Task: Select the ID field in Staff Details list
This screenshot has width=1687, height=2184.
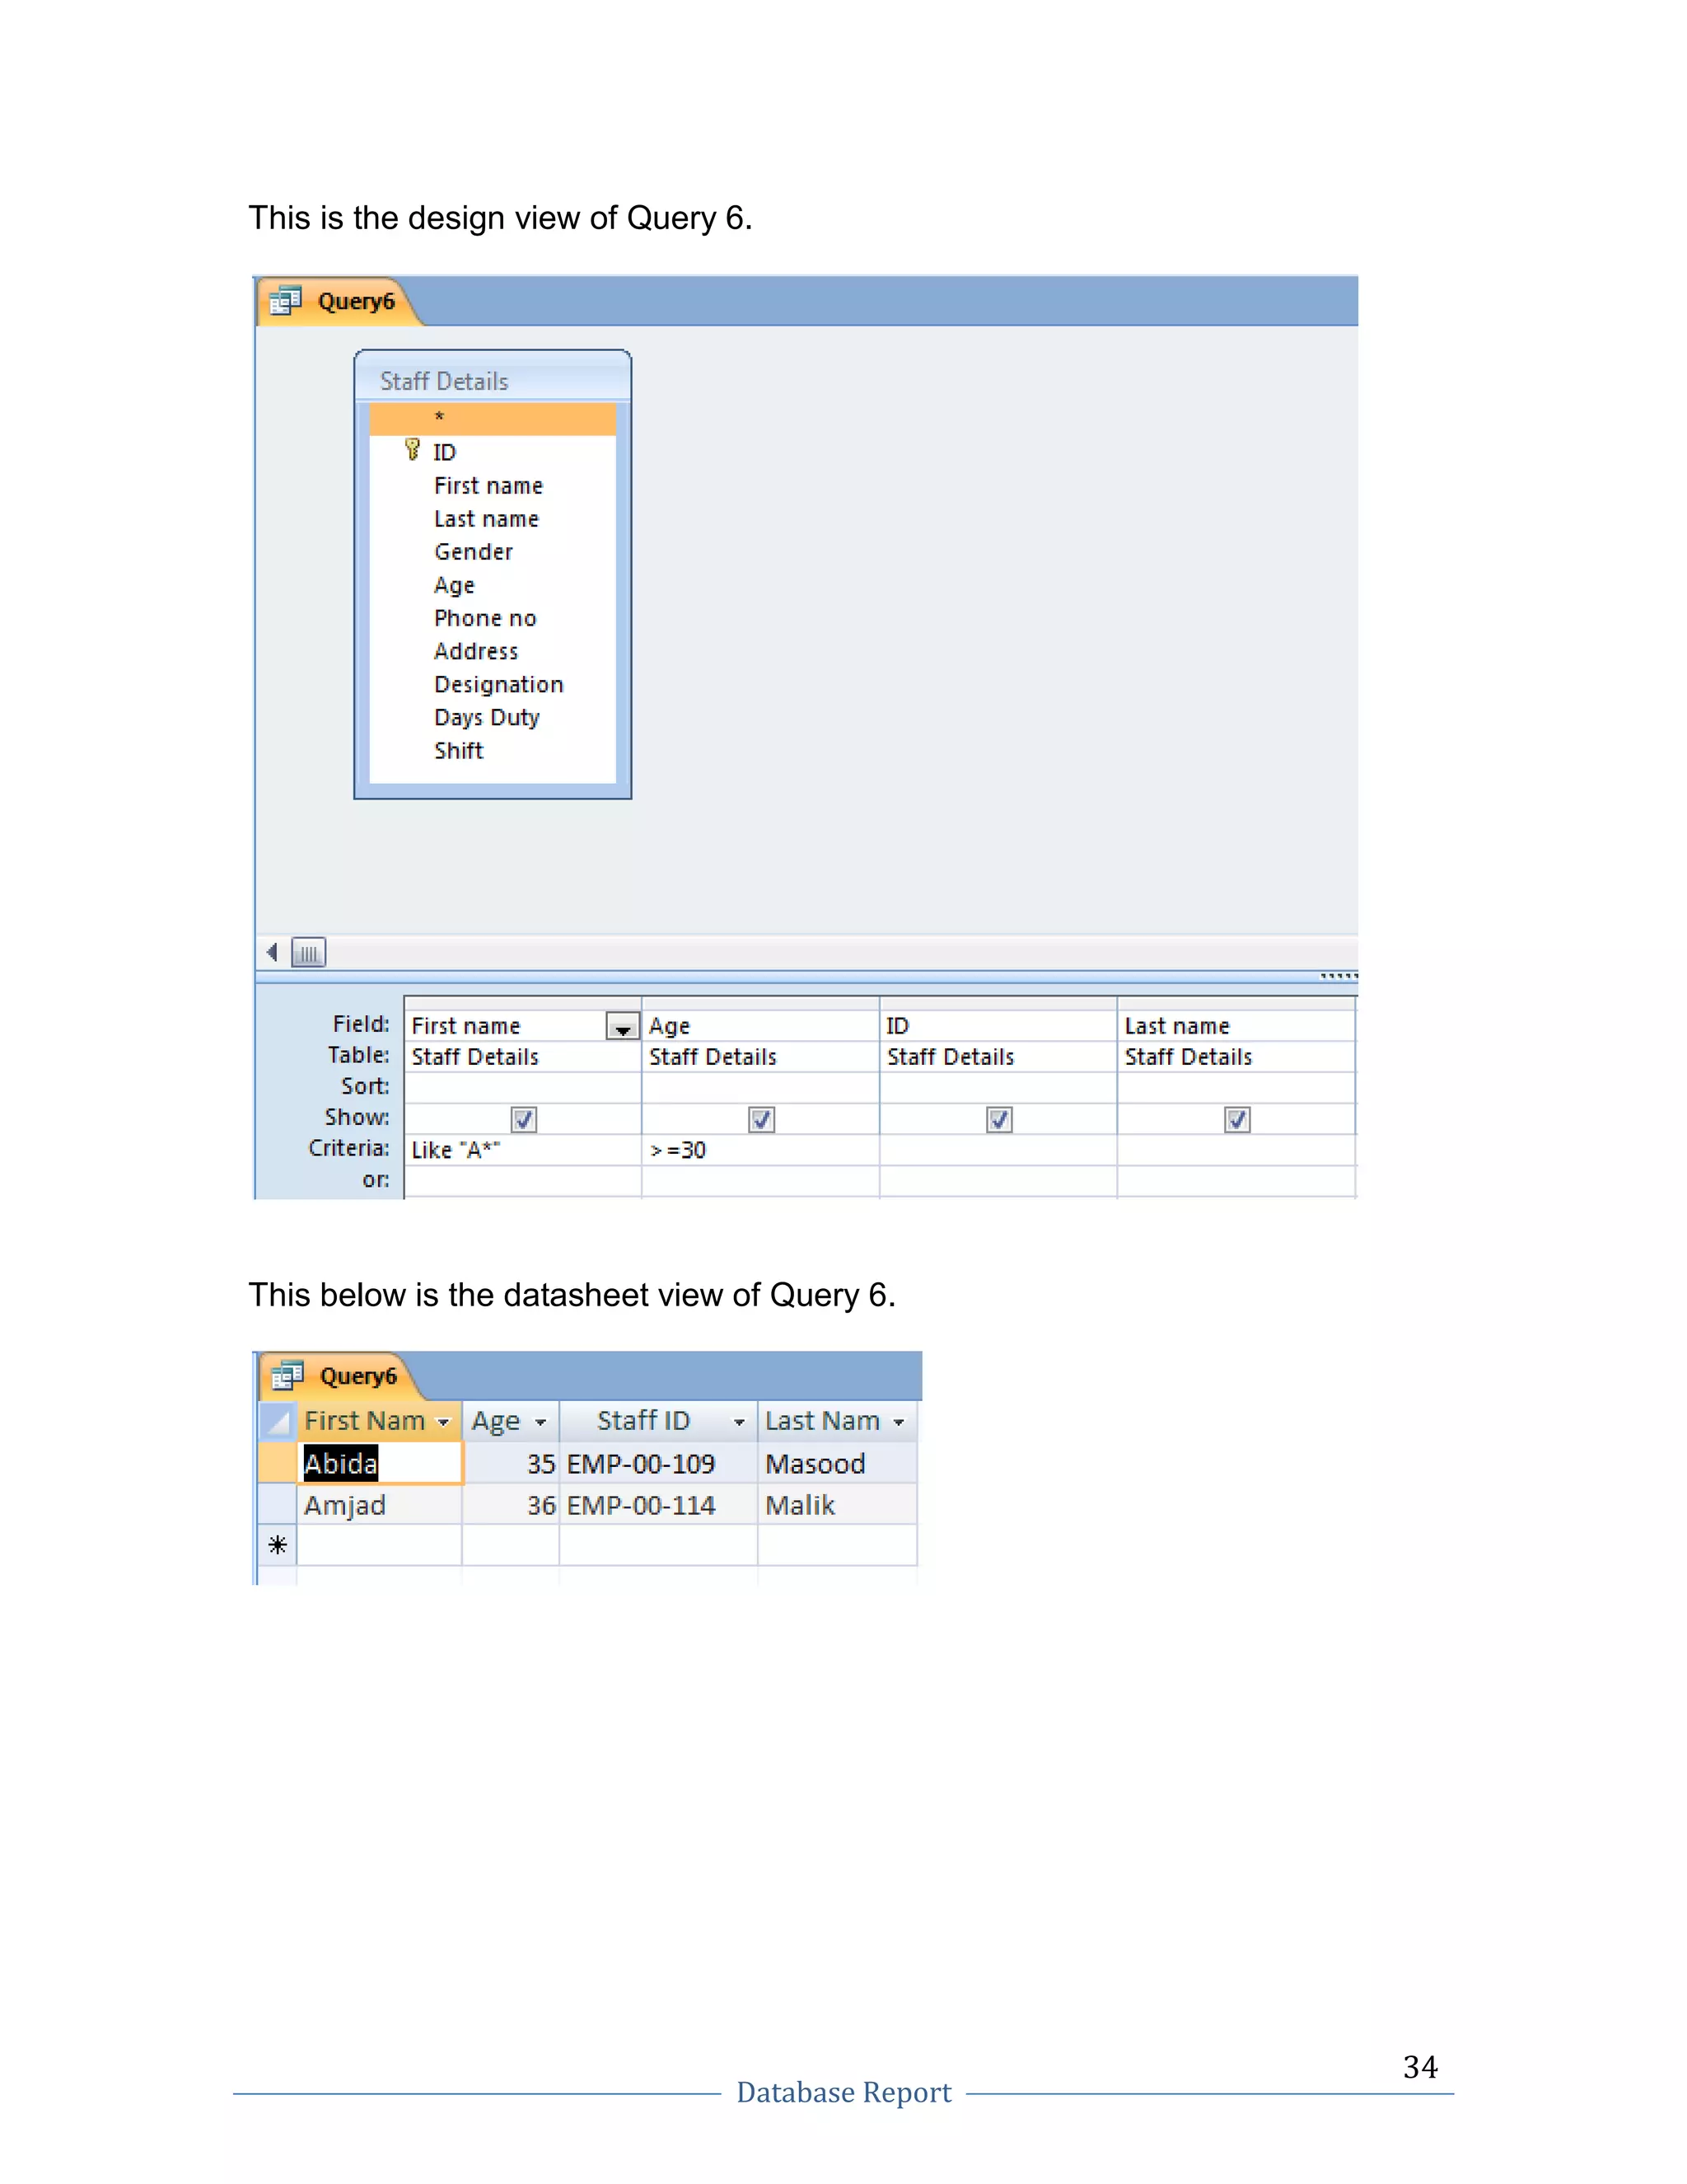Action: pos(445,452)
